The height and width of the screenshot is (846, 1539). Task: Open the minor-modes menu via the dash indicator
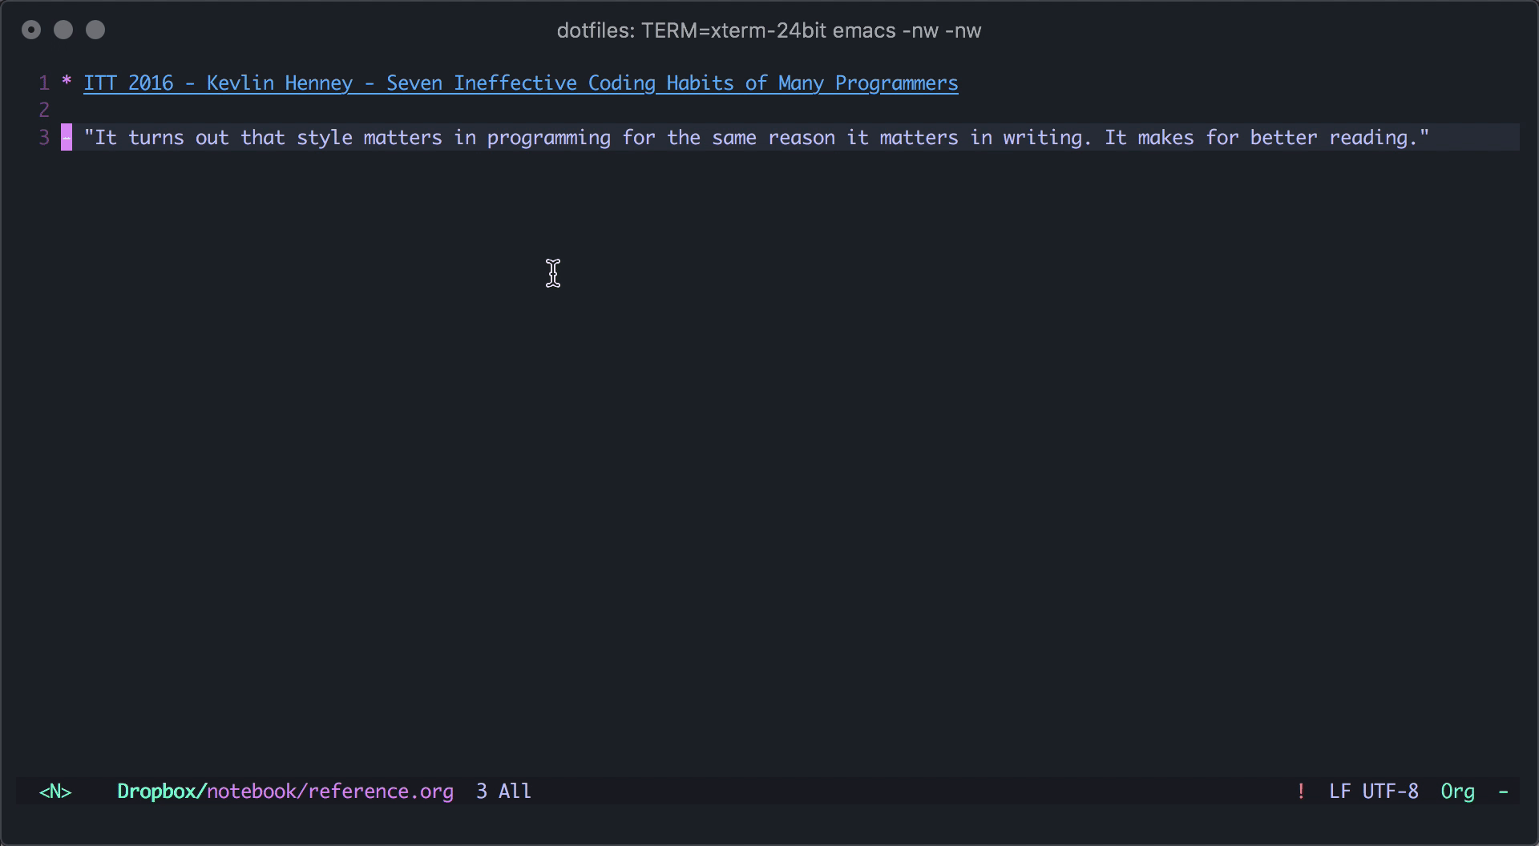pyautogui.click(x=1505, y=792)
